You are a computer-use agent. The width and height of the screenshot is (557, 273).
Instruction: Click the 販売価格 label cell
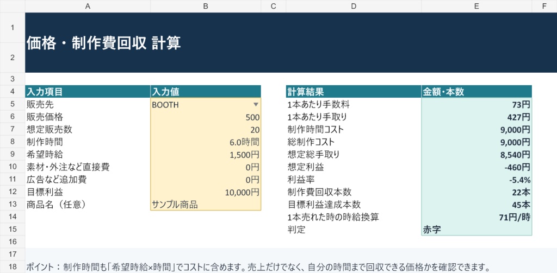(x=88, y=117)
